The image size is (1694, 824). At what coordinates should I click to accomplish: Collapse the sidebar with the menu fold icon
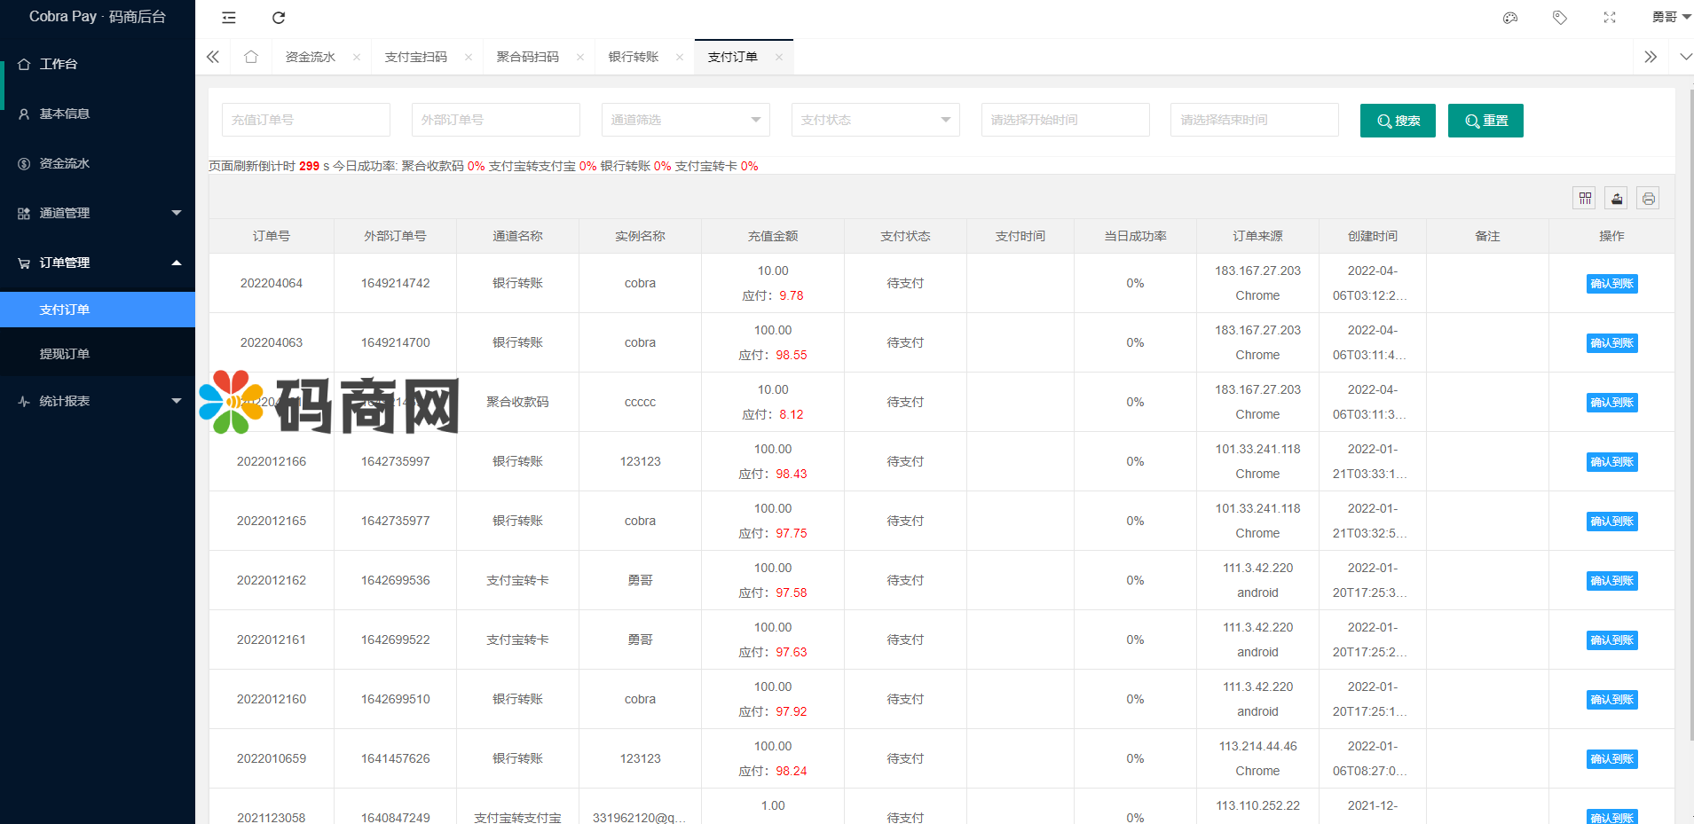[x=229, y=18]
